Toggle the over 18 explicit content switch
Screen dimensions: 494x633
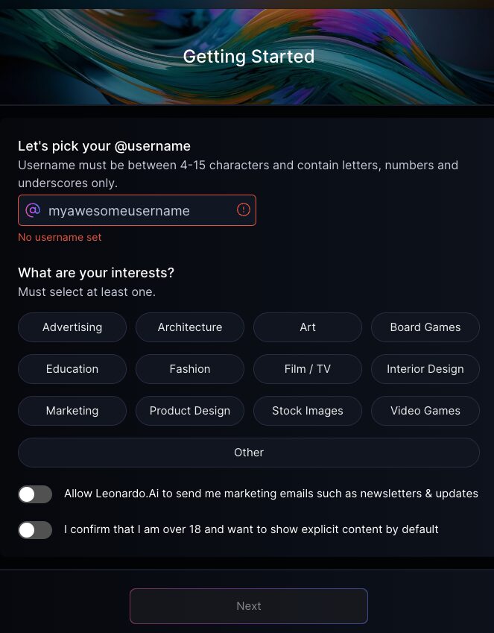click(35, 530)
